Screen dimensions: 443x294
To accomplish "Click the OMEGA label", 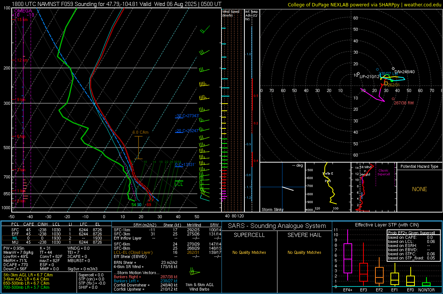I will point(23,11).
